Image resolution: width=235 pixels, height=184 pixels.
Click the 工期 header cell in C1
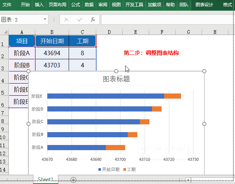(x=82, y=41)
